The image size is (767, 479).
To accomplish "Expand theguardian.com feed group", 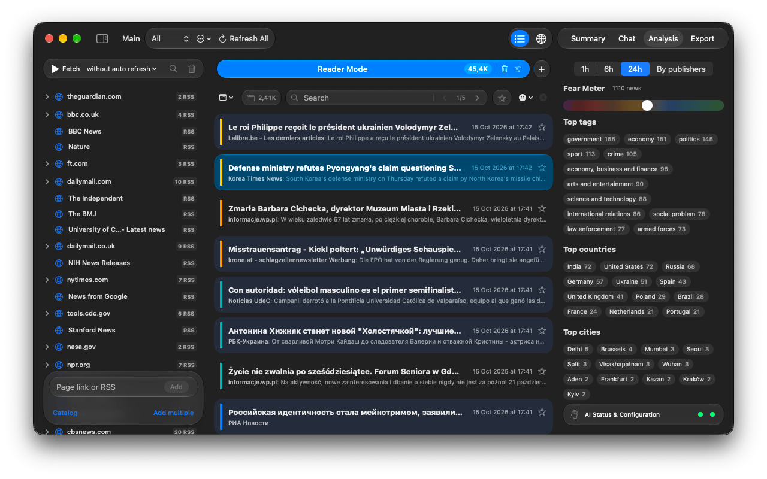I will [x=47, y=96].
